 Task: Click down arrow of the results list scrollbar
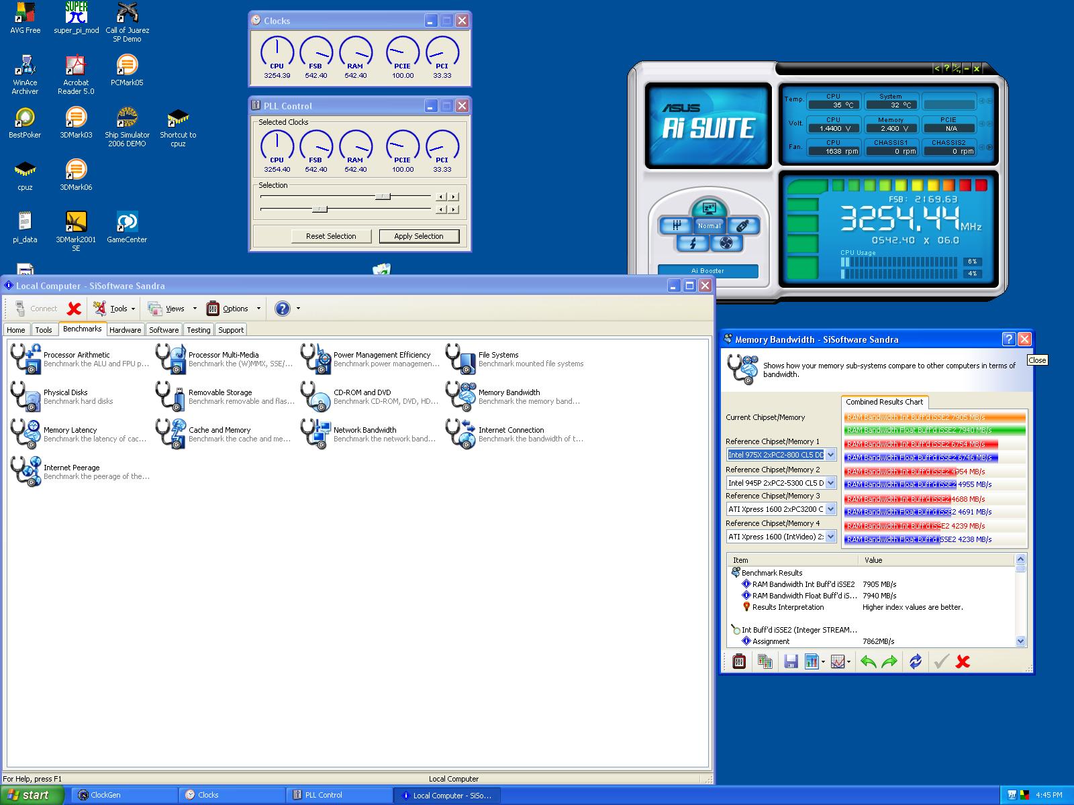1021,641
